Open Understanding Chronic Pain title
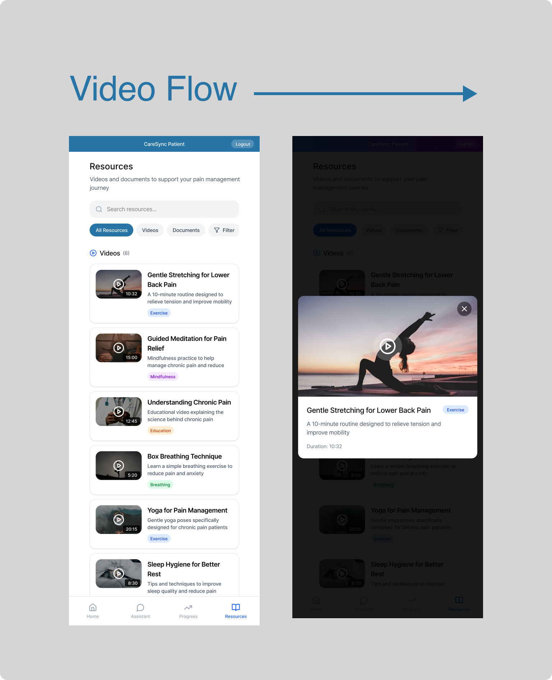 pos(189,402)
